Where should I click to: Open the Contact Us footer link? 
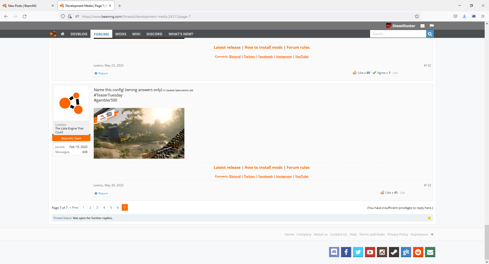click(x=338, y=234)
